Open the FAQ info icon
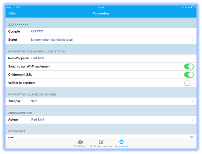The width and height of the screenshot is (202, 154). point(192,137)
